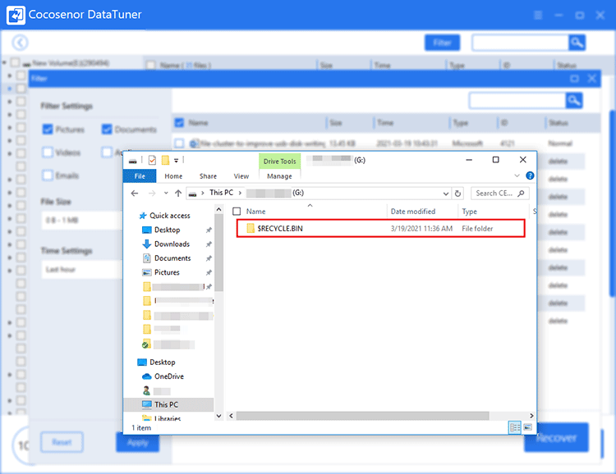Open the View ribbon tab
This screenshot has height=474, width=616.
(x=241, y=176)
